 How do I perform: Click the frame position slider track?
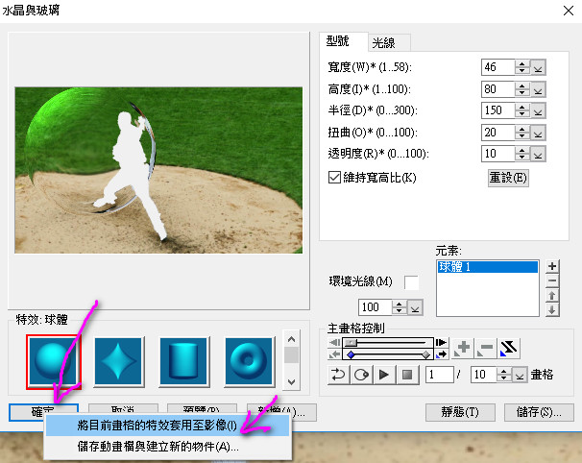tap(388, 342)
